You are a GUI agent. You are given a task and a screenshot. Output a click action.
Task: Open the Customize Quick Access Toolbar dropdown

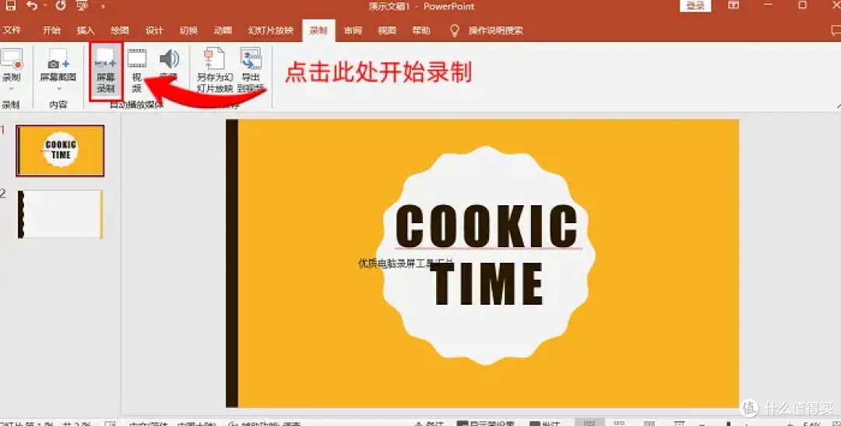pos(102,6)
